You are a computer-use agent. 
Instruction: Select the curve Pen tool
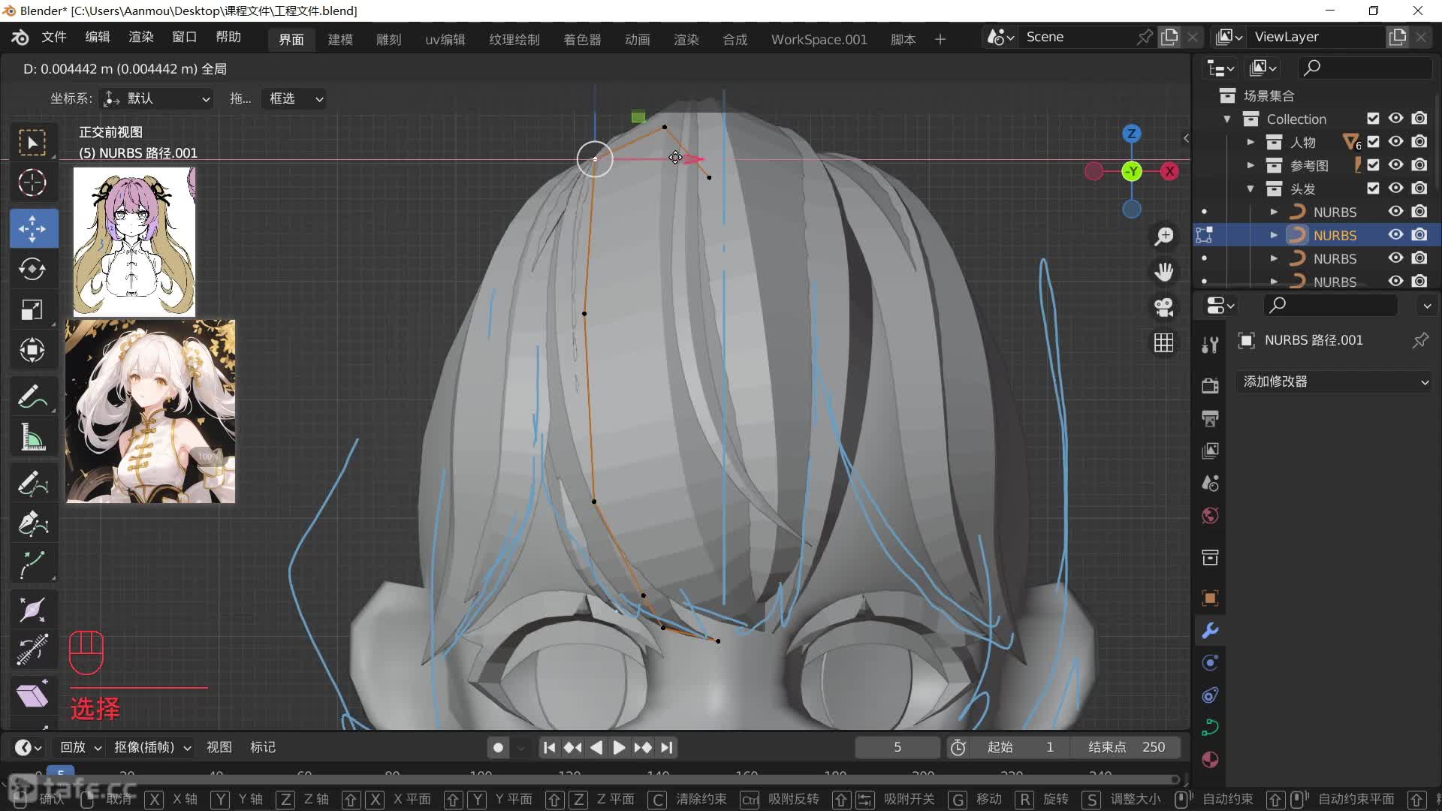32,523
